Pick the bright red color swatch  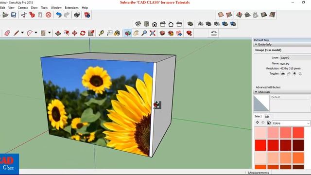coord(260,145)
